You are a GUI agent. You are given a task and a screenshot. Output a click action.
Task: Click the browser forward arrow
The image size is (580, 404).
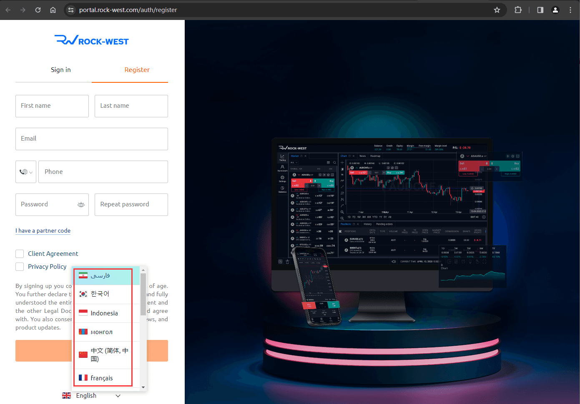(x=23, y=10)
